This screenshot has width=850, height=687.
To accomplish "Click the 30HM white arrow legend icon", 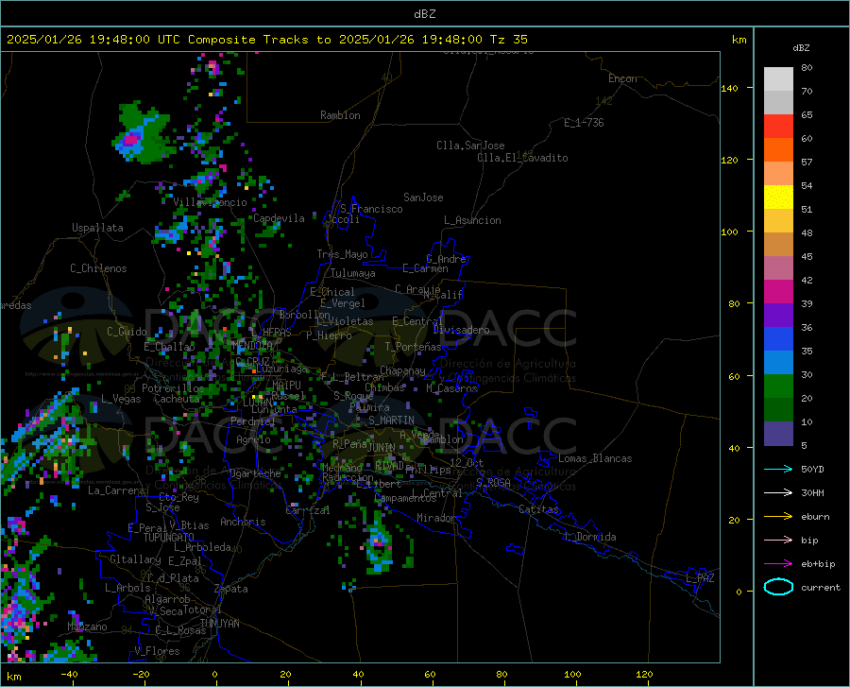I will pyautogui.click(x=778, y=493).
